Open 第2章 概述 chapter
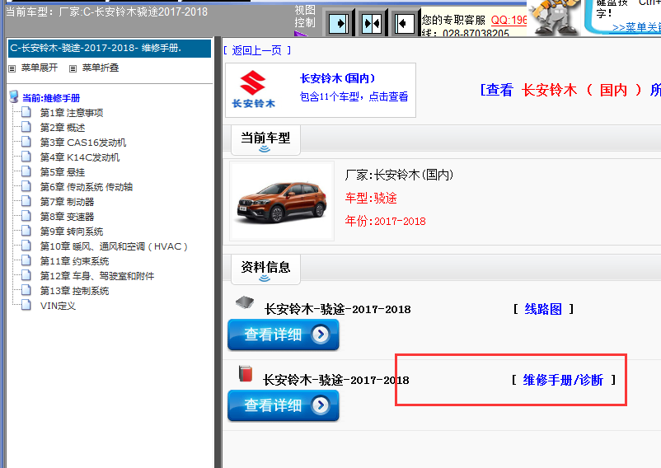 coord(63,128)
